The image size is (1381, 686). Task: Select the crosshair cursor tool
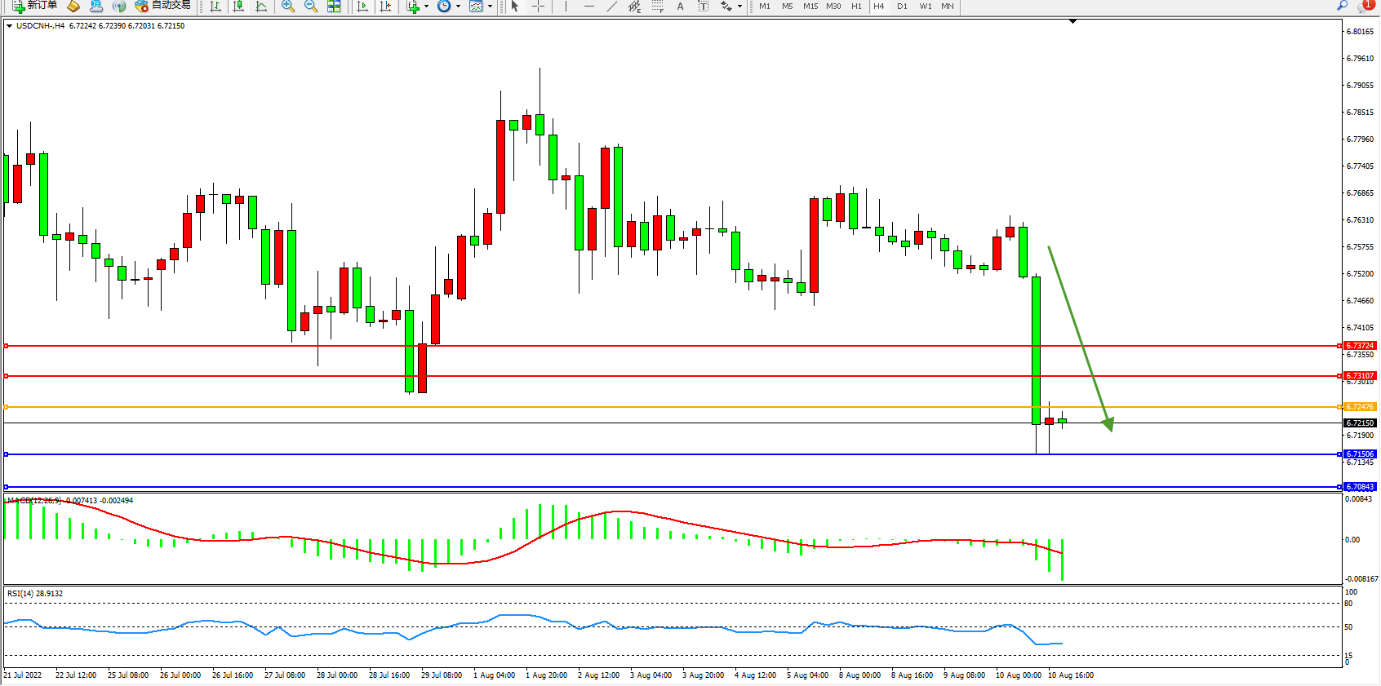pos(539,6)
